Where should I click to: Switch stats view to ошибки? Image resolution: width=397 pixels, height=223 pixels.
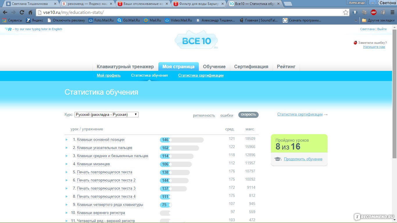pyautogui.click(x=227, y=116)
